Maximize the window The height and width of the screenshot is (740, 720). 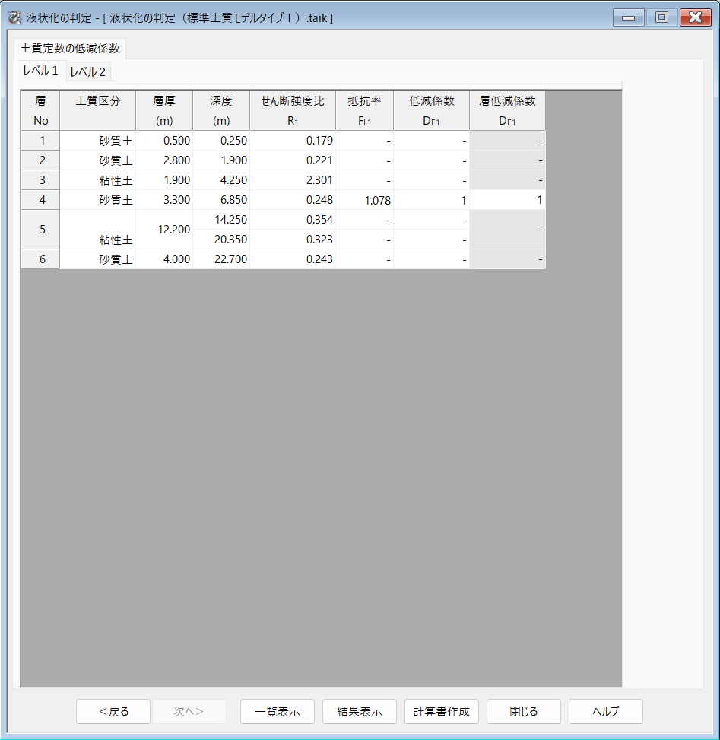click(661, 17)
